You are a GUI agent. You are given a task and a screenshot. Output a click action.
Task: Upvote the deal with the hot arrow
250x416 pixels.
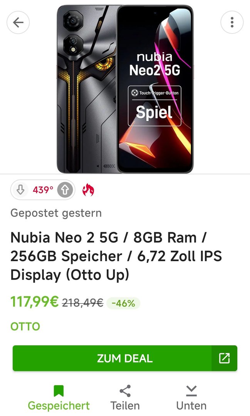(x=65, y=190)
